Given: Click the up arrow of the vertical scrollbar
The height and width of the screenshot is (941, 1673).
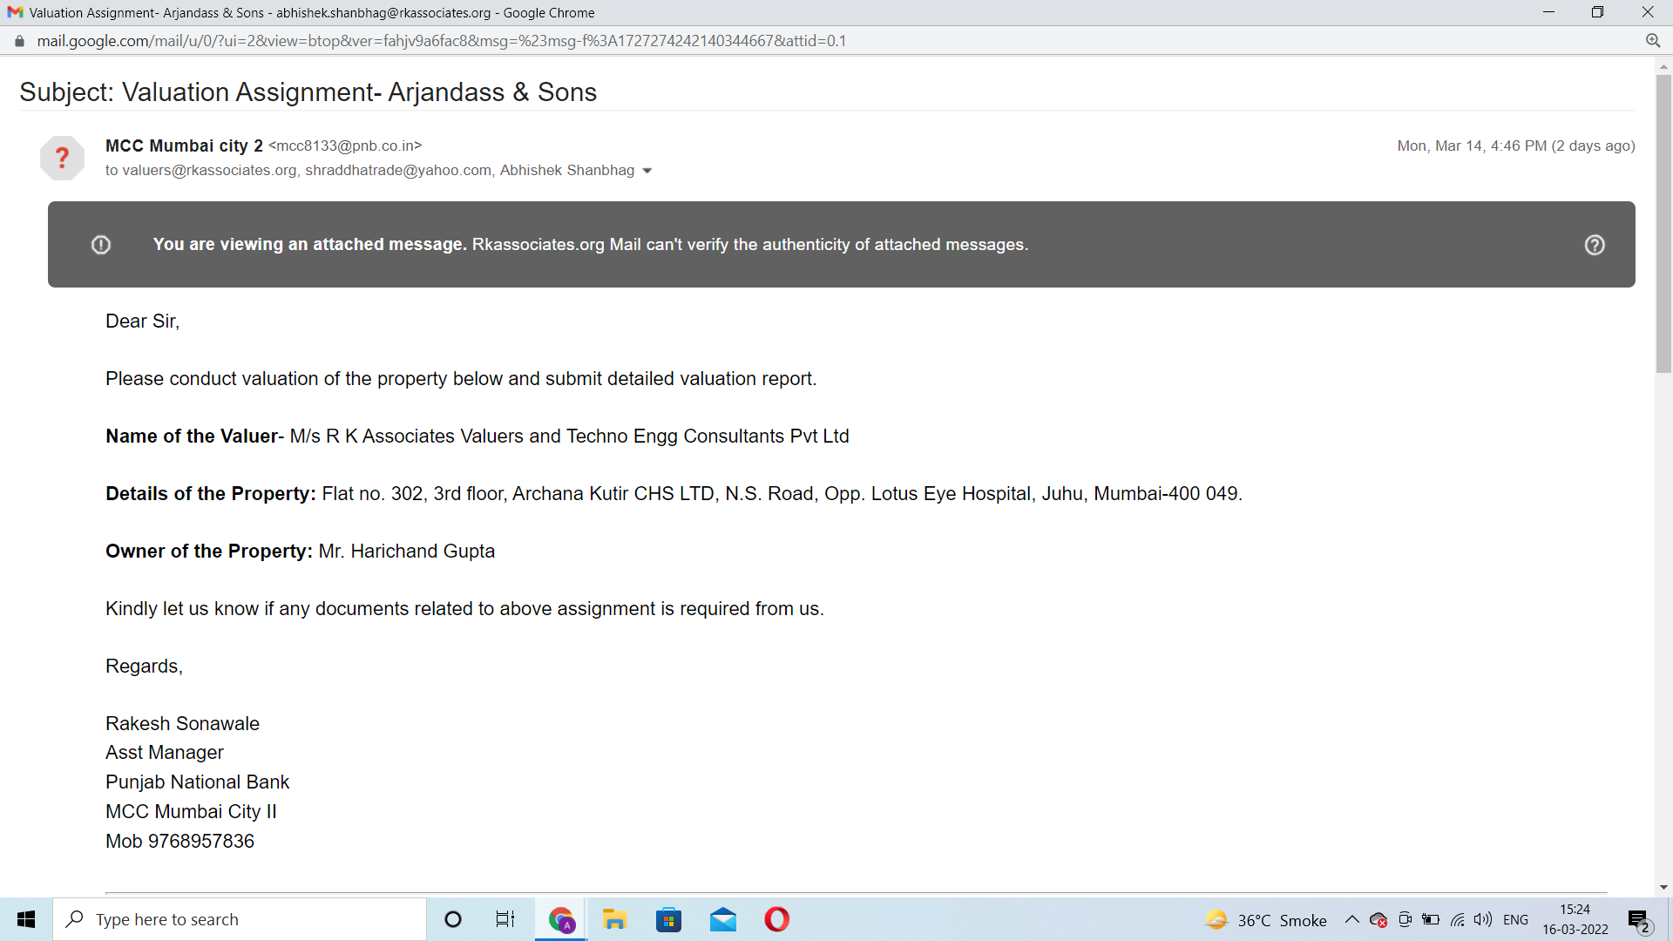Looking at the screenshot, I should 1663,66.
